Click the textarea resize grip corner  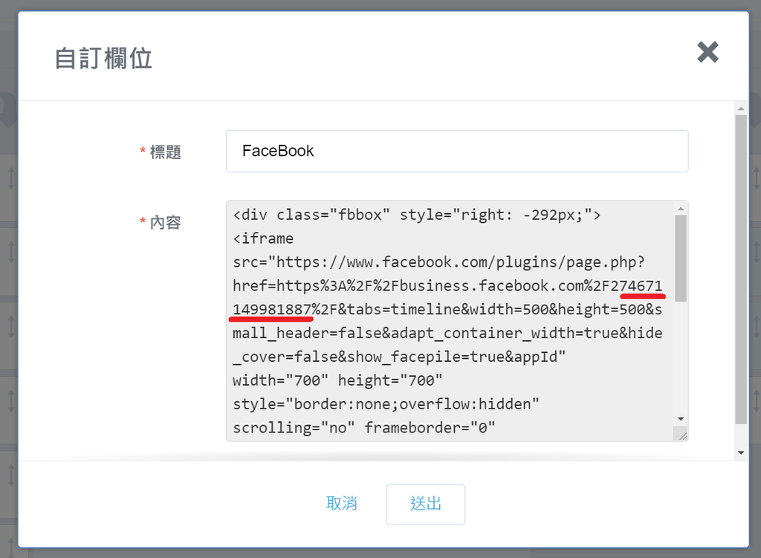(681, 435)
